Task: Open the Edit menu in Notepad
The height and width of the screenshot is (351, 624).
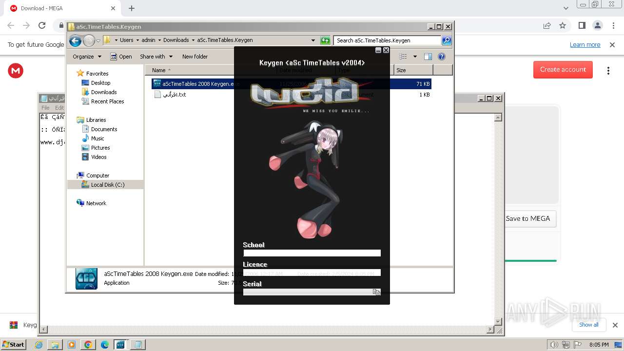Action: coord(59,108)
